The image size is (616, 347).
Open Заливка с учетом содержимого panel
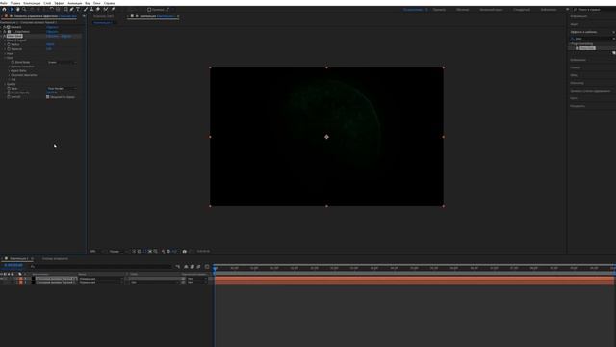pos(590,91)
